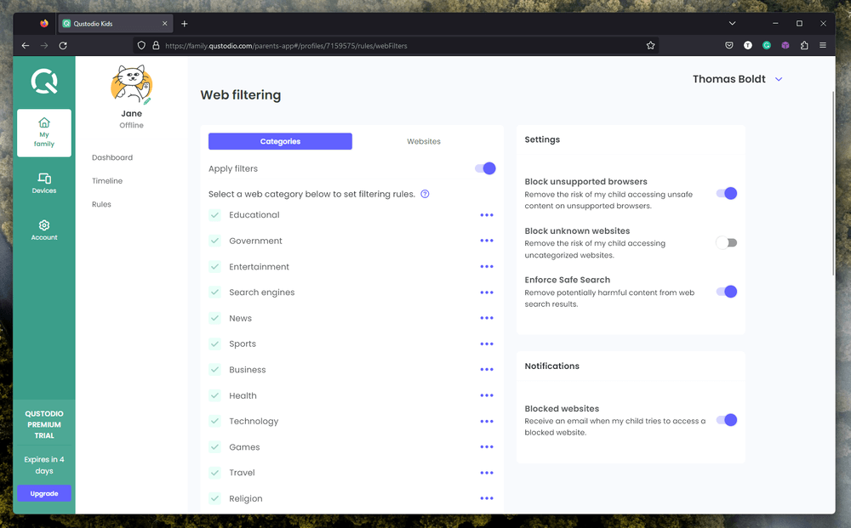Edit Jane's avatar with pencil icon
Image resolution: width=851 pixels, height=528 pixels.
pos(147,101)
